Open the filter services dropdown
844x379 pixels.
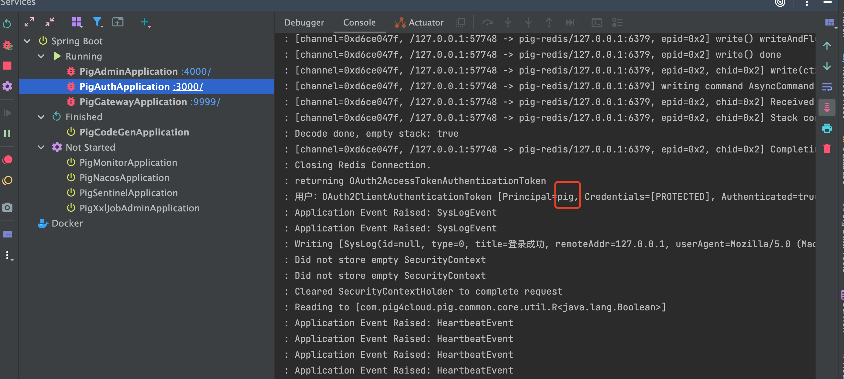(x=98, y=22)
